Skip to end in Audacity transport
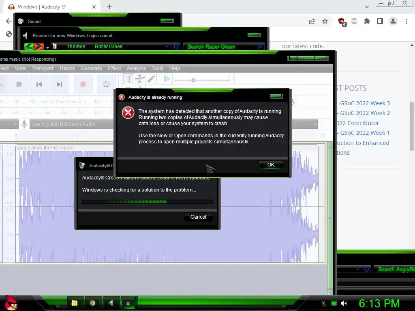Screen dimensions: 415x311 tap(60, 84)
